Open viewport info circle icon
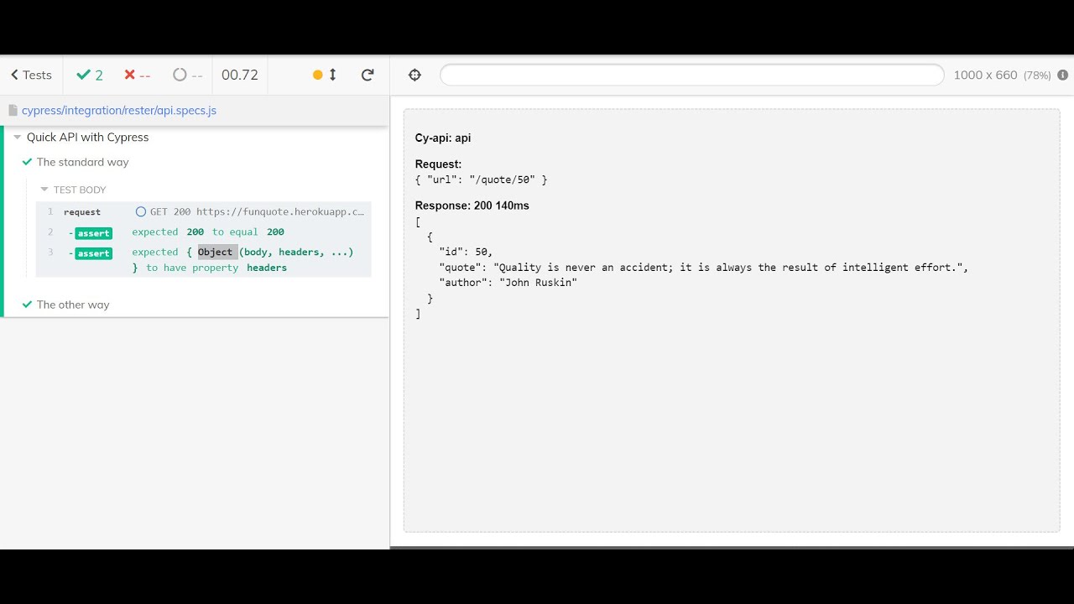Screen dimensions: 1074x604 tap(1063, 75)
